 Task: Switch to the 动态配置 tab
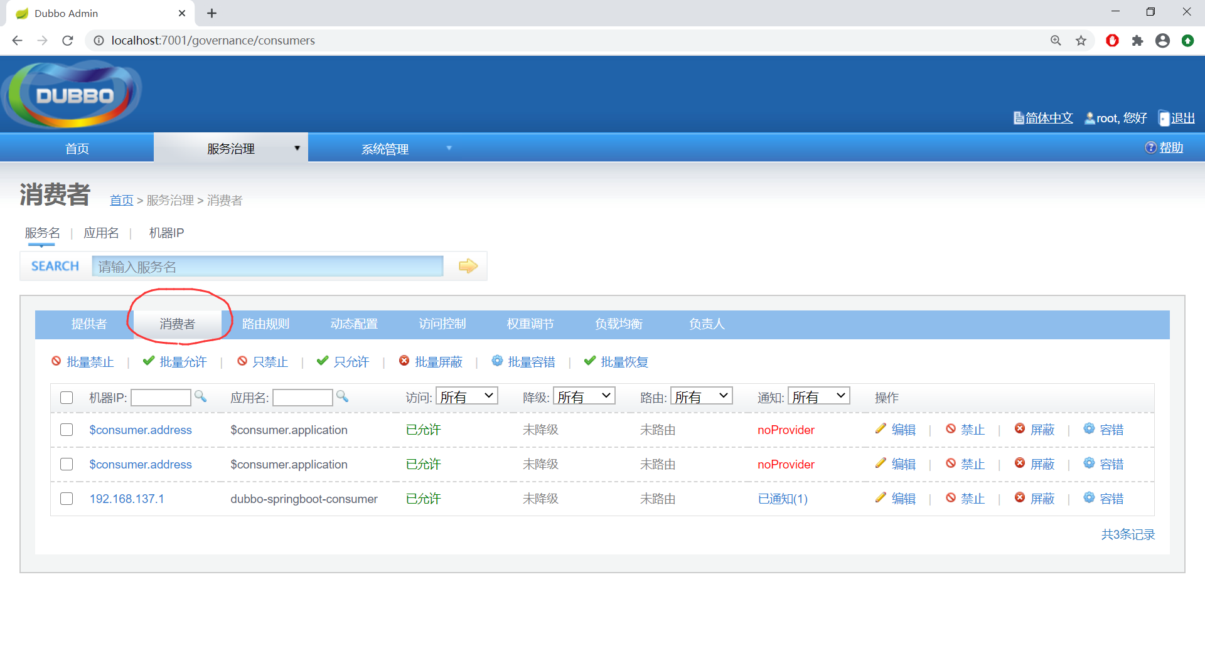[354, 324]
